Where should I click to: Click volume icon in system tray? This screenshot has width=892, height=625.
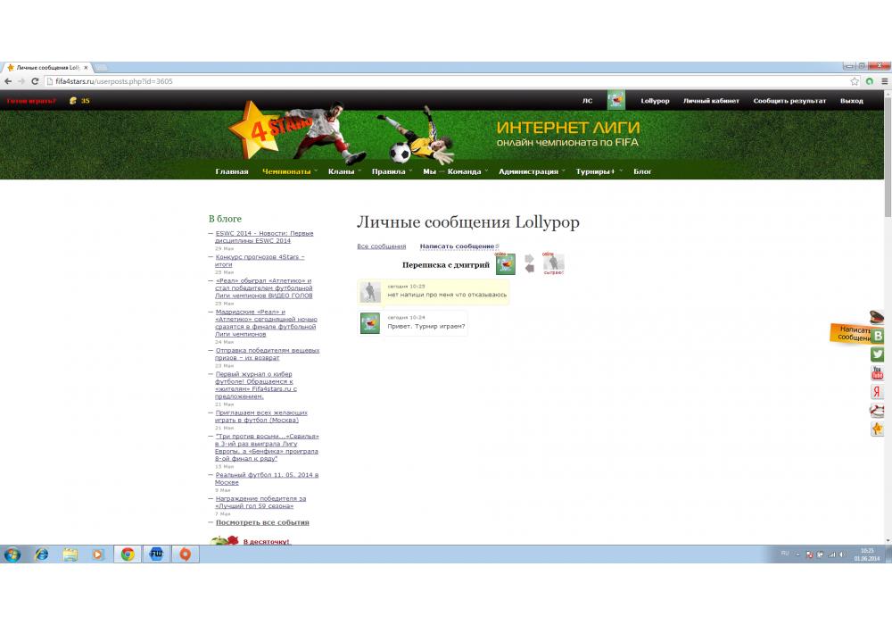point(841,554)
